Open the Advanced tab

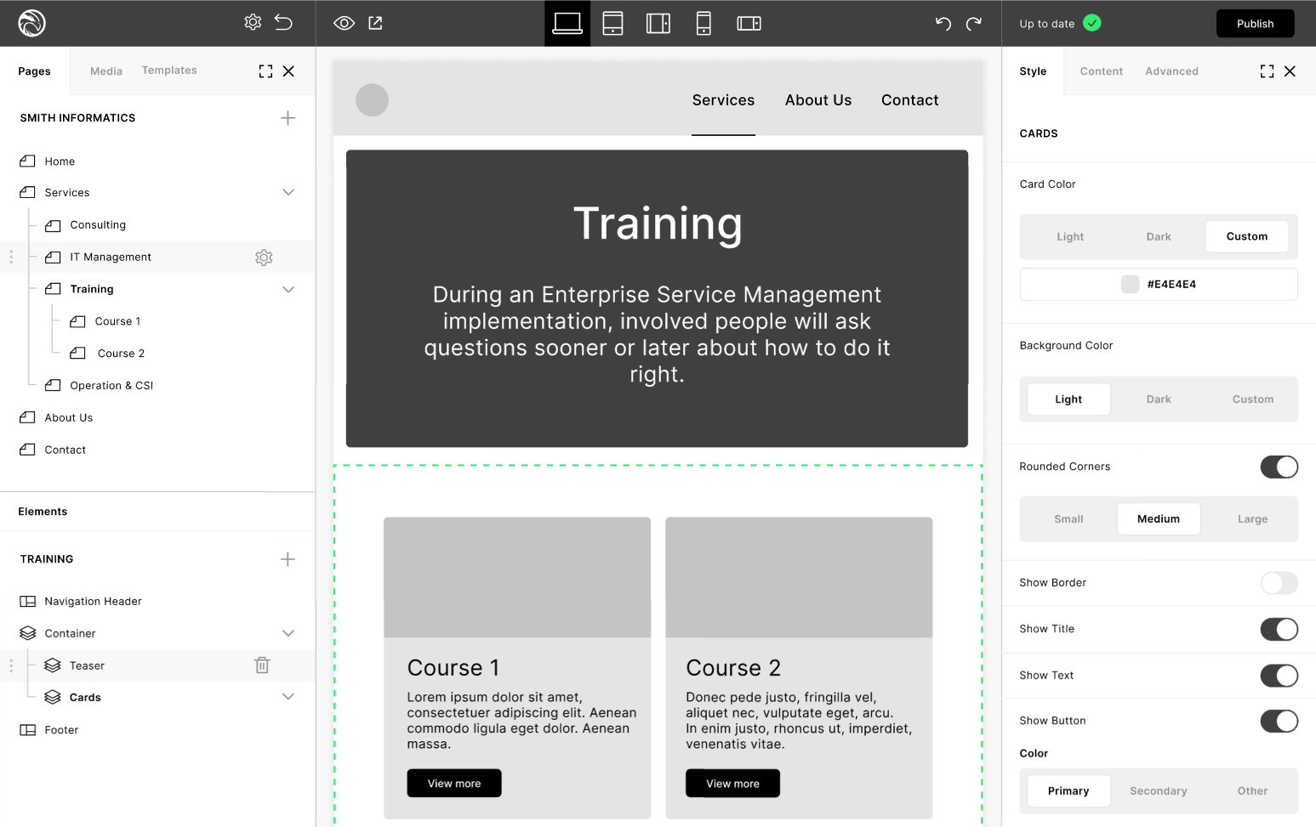(1171, 71)
